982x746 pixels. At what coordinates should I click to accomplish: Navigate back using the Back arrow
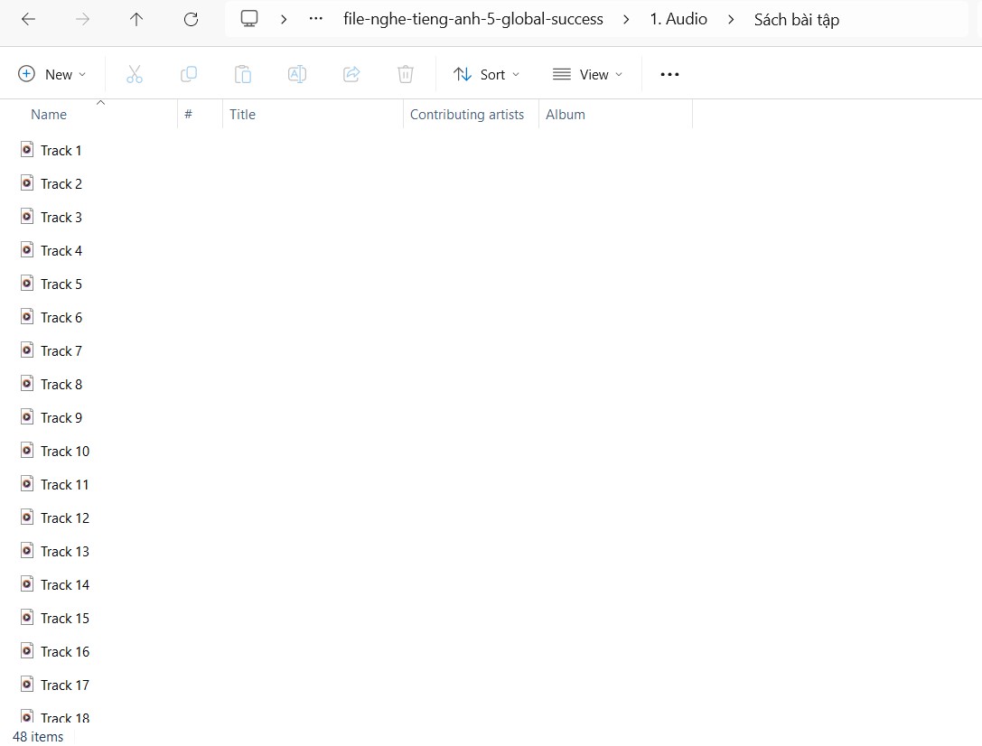tap(28, 19)
